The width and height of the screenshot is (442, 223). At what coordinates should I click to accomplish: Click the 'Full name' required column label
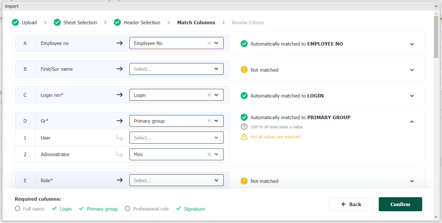[34, 209]
